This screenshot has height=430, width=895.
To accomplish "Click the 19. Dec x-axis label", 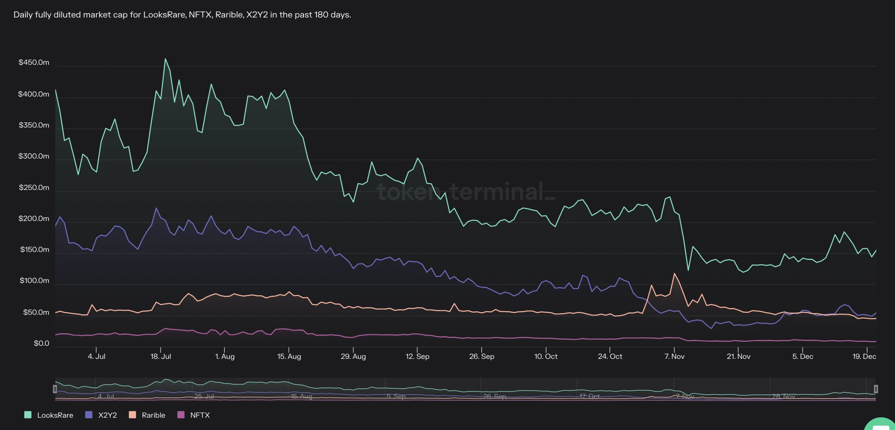I will pyautogui.click(x=864, y=356).
